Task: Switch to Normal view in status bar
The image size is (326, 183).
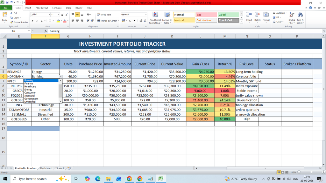Action: coord(279,173)
